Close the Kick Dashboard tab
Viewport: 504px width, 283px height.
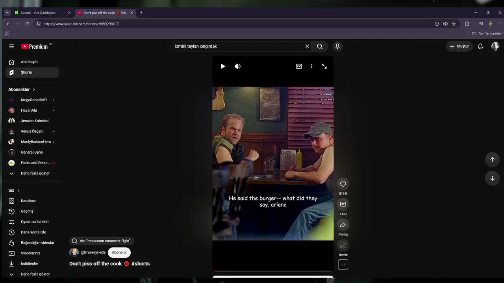(x=69, y=13)
